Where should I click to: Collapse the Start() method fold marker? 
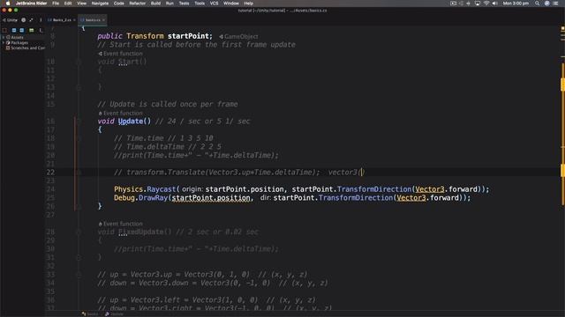pyautogui.click(x=79, y=62)
